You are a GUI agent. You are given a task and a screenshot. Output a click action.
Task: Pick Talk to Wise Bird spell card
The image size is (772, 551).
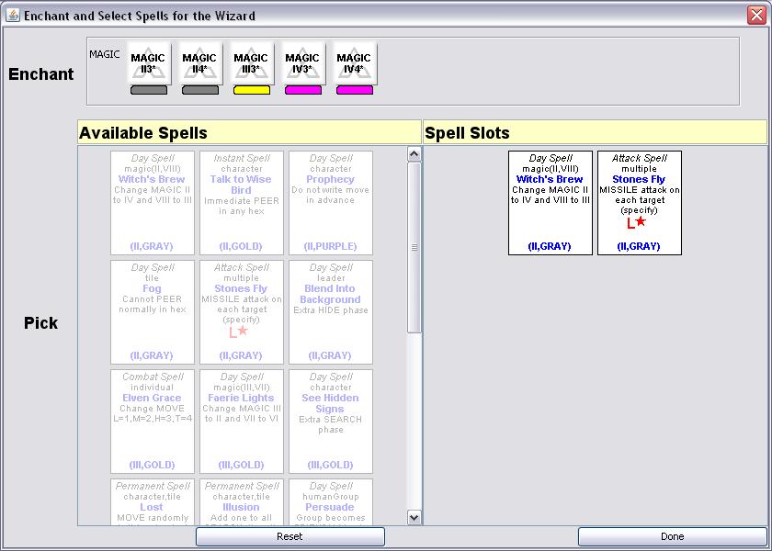241,203
